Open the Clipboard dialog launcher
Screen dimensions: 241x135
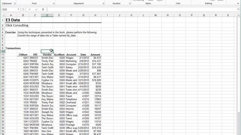(15, 3)
